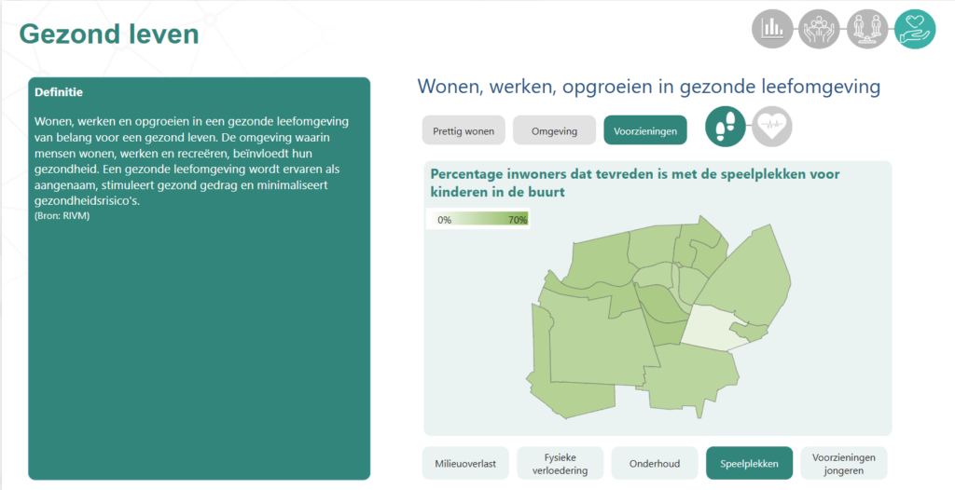The height and width of the screenshot is (490, 955).
Task: Select the palest, near-white district on the map
Action: [713, 329]
